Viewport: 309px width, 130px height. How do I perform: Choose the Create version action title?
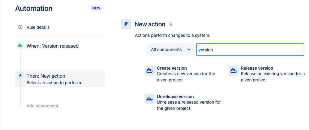(x=172, y=68)
